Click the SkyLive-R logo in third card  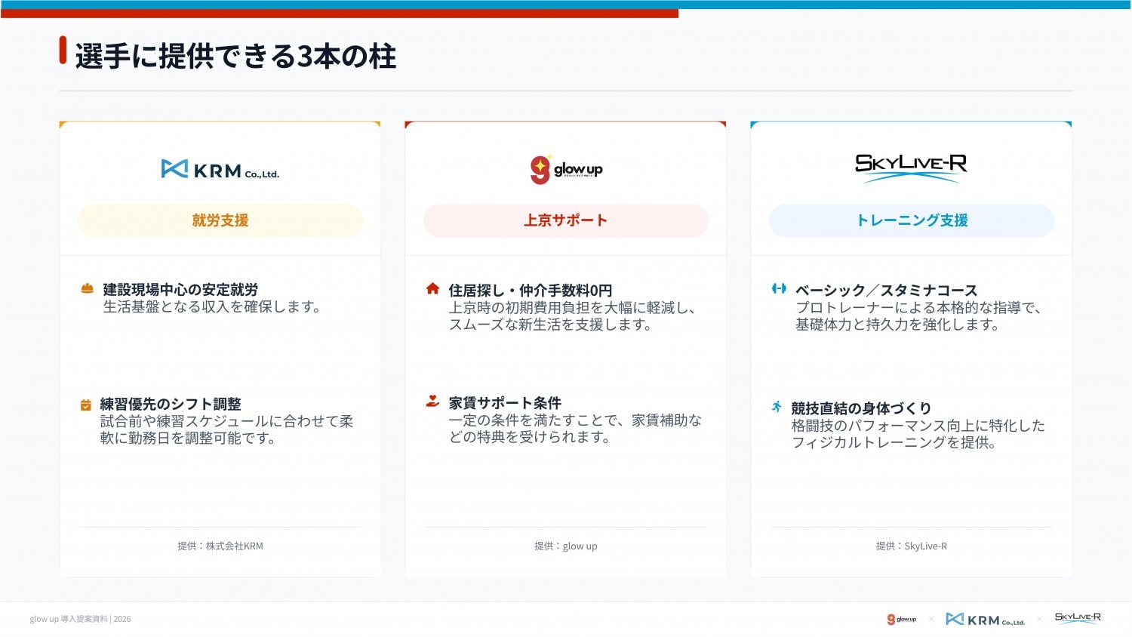911,168
